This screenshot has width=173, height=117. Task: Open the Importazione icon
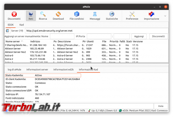pos(151,16)
